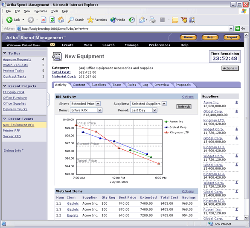Collapse the sidebar with the splitter handle

coord(48,100)
